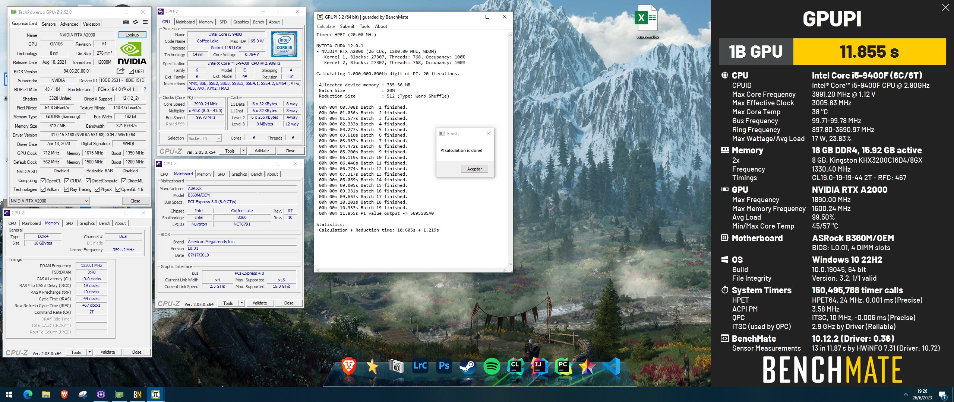Open the GPU-Z hamburger menu
This screenshot has width=954, height=402.
(x=145, y=22)
